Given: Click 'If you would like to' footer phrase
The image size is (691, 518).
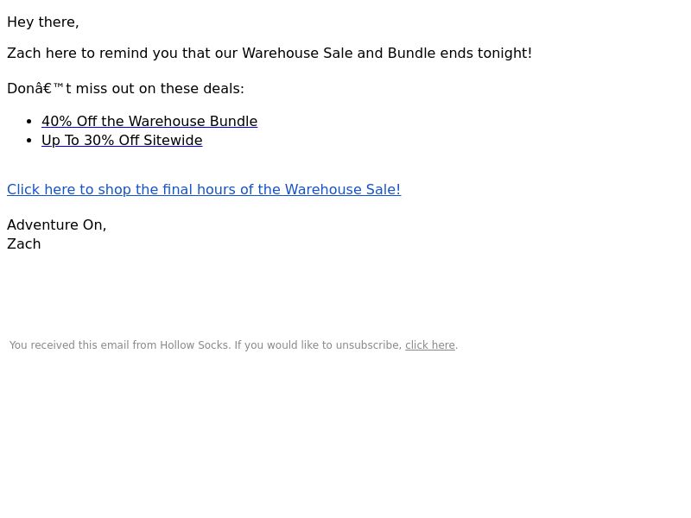Looking at the screenshot, I should (283, 344).
